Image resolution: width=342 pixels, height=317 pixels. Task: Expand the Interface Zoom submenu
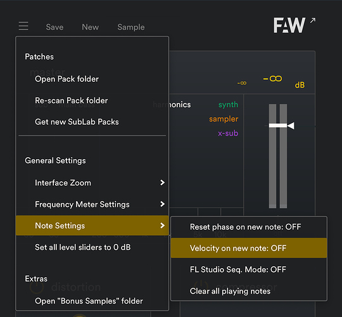pyautogui.click(x=92, y=183)
